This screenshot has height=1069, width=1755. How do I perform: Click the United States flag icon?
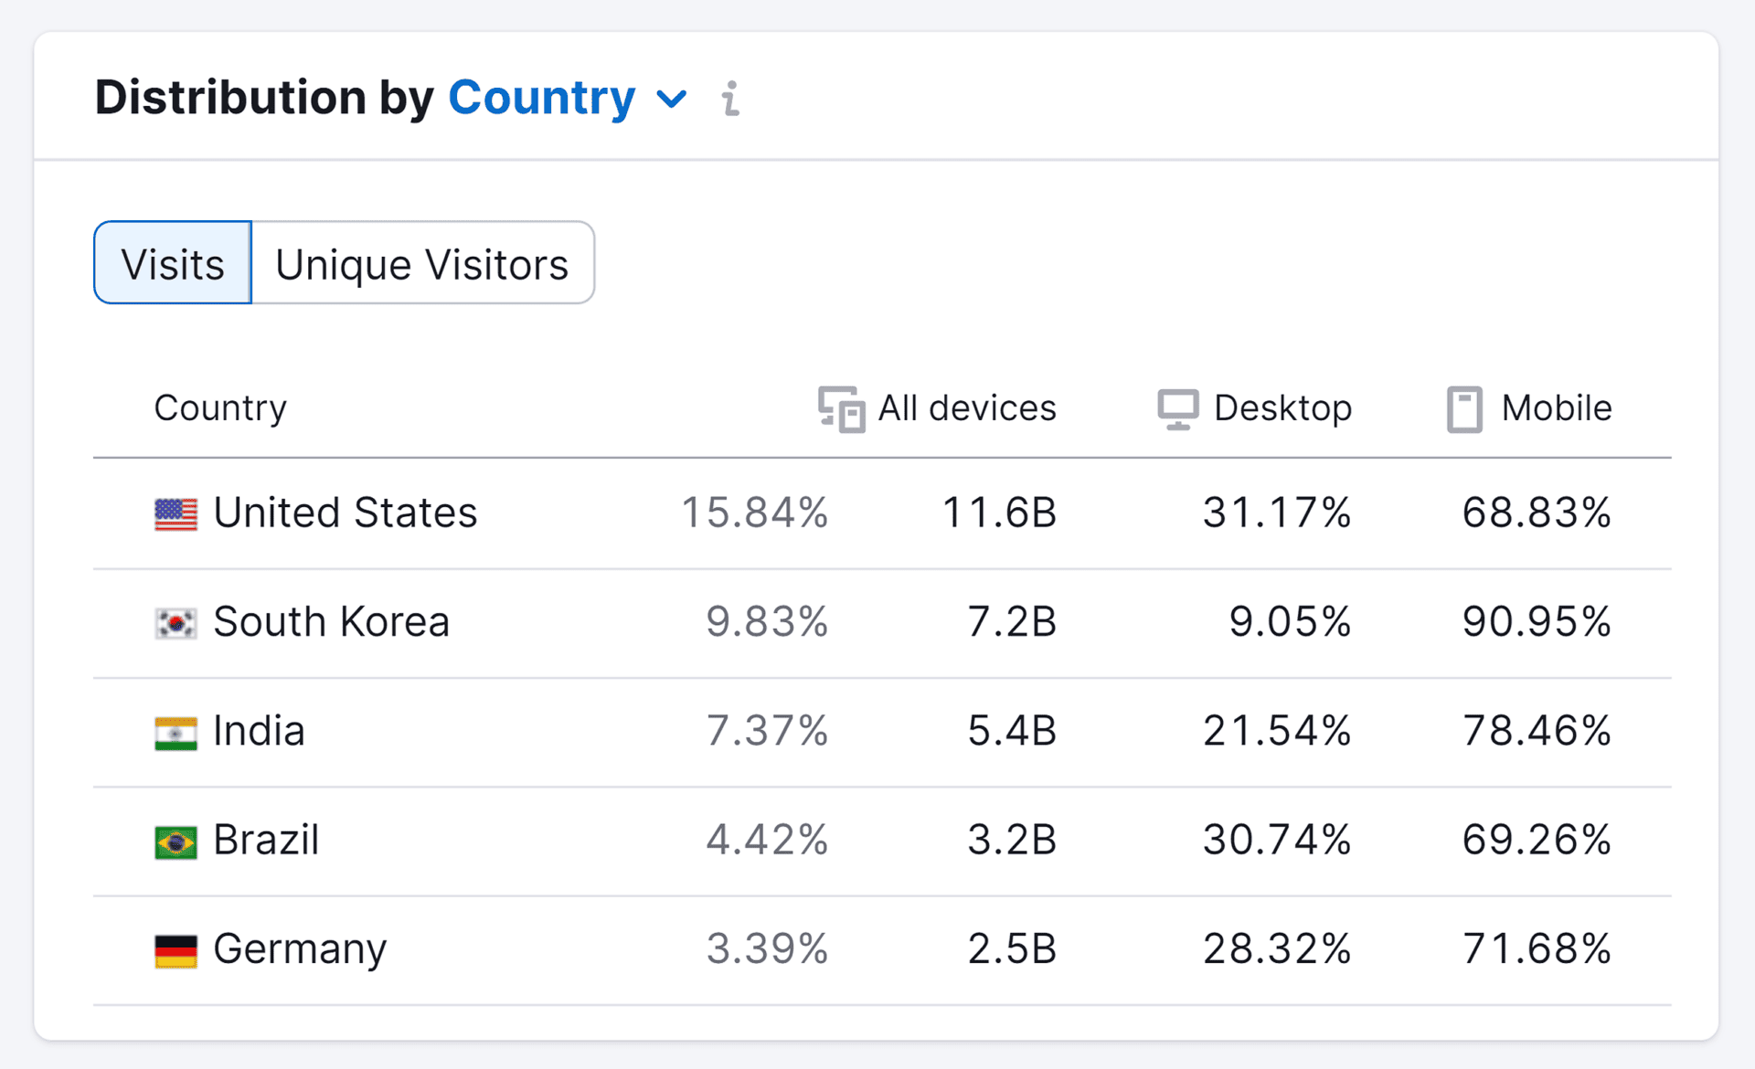pos(175,513)
